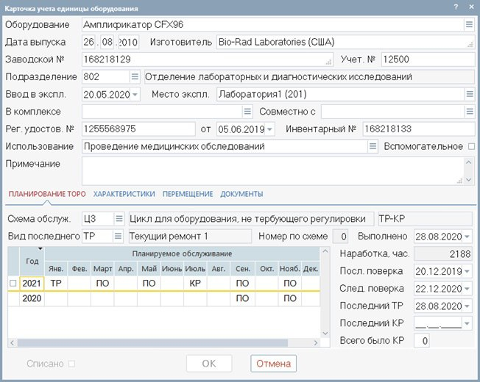480x382 pixels.
Task: Click the ТР-КР scheme field
Action: (x=426, y=219)
